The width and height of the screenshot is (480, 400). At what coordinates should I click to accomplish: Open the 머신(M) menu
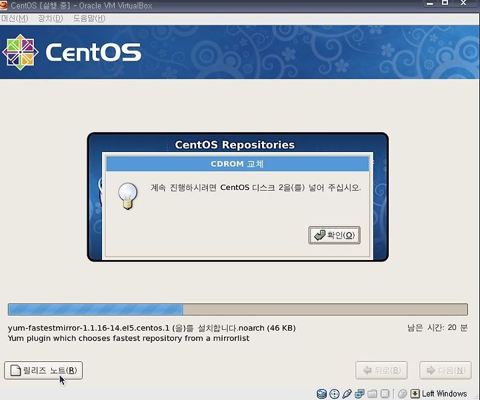pyautogui.click(x=14, y=19)
